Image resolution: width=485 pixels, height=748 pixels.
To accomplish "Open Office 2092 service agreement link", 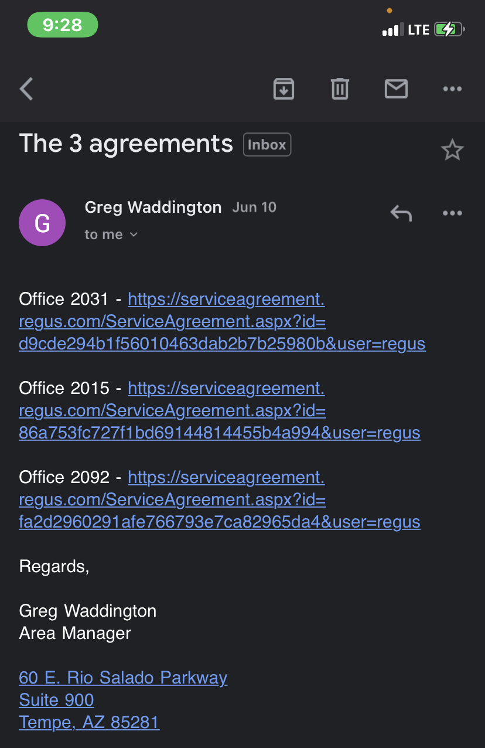I will pos(219,500).
